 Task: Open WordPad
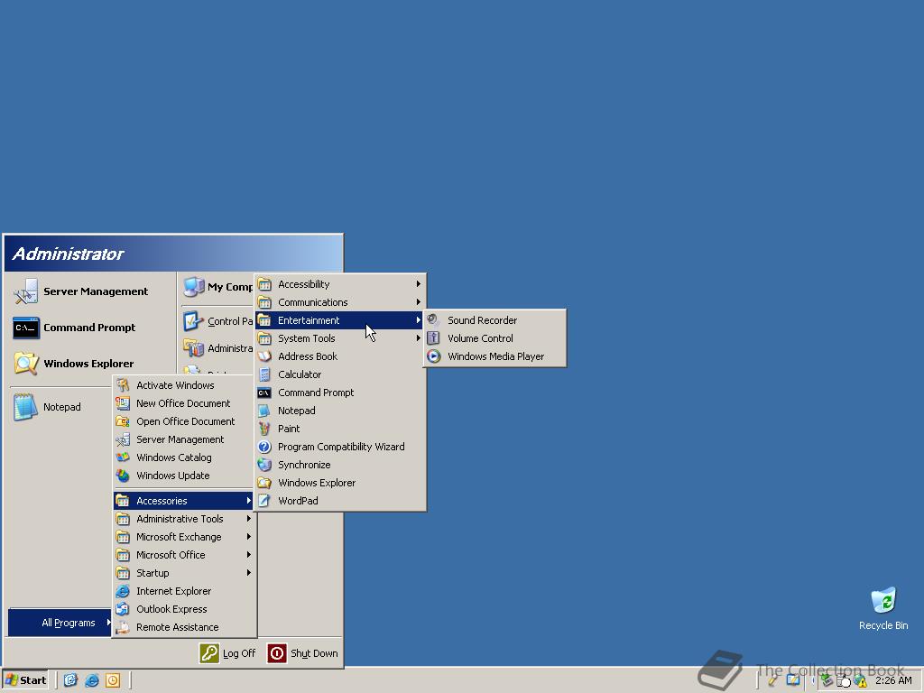pyautogui.click(x=297, y=501)
